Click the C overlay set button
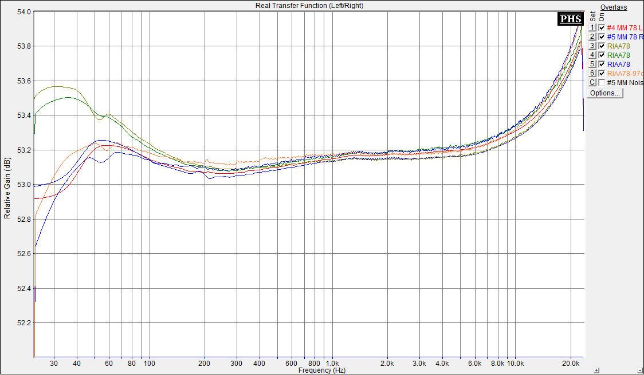The height and width of the screenshot is (375, 644). click(x=593, y=82)
